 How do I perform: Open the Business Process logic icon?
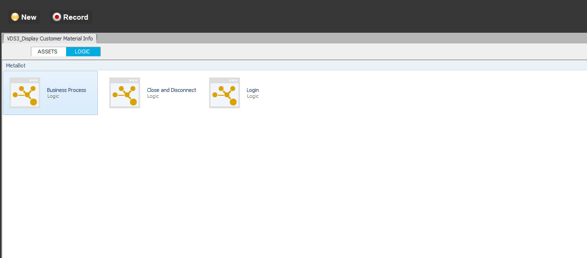tap(25, 93)
